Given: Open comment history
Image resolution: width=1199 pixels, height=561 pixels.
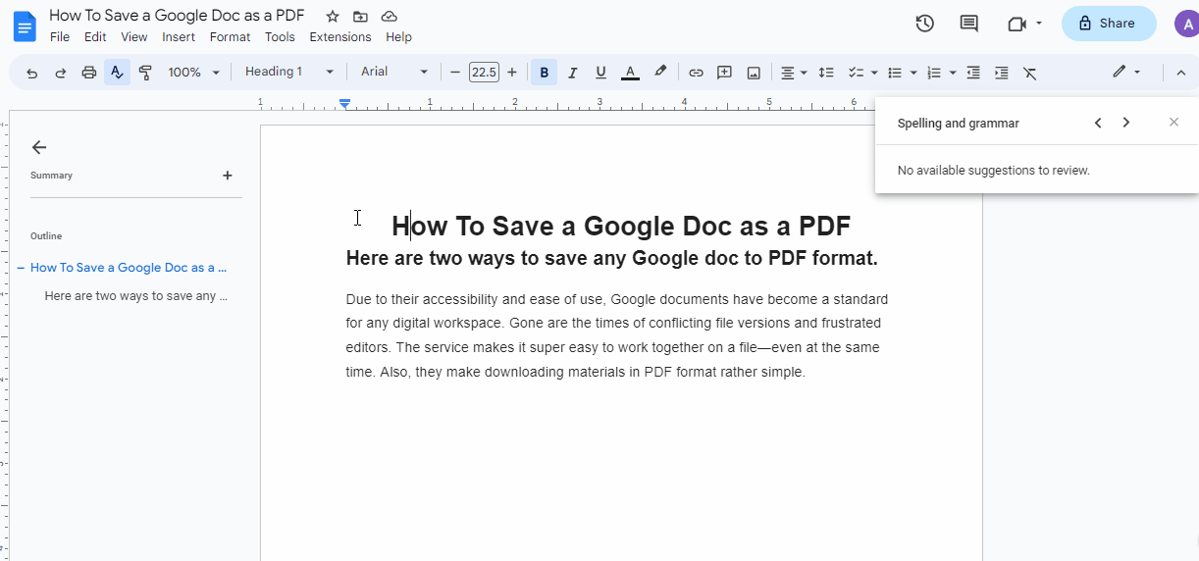Looking at the screenshot, I should click(968, 24).
